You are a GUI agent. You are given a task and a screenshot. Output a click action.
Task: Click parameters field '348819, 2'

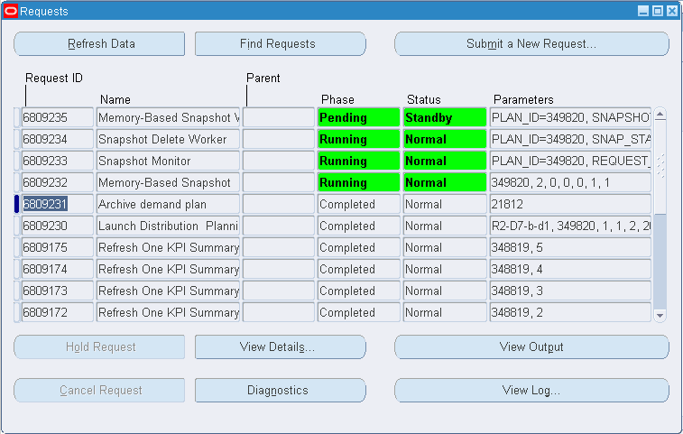pyautogui.click(x=570, y=312)
